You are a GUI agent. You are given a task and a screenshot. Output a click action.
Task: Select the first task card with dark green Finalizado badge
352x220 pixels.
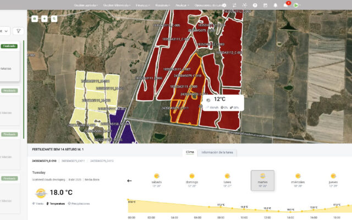[10, 61]
